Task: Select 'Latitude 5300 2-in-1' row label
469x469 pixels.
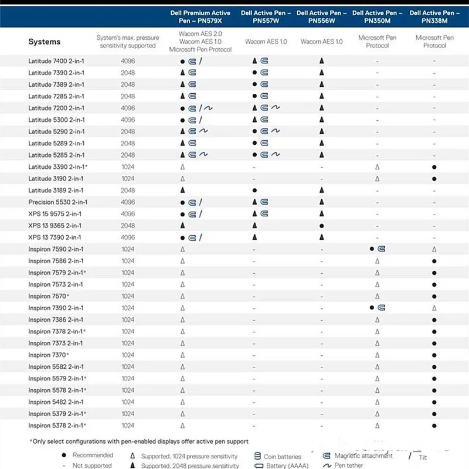Action: point(56,120)
